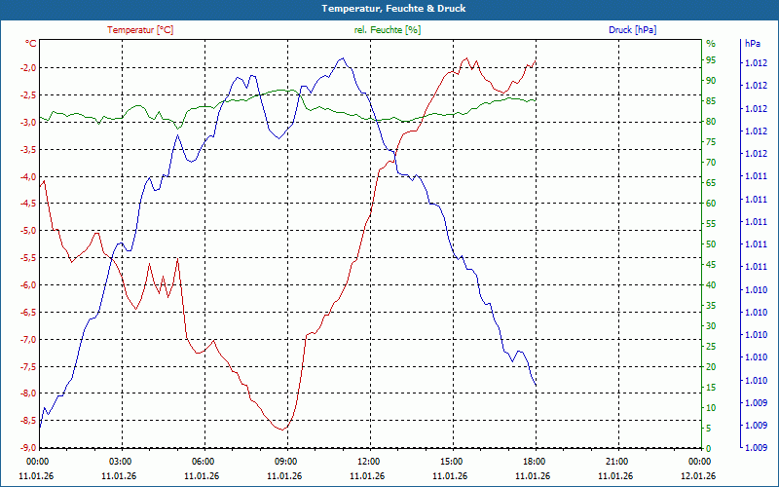Viewport: 779px width, 487px height.
Task: Click green humidity axis value '35'
Action: [x=711, y=305]
